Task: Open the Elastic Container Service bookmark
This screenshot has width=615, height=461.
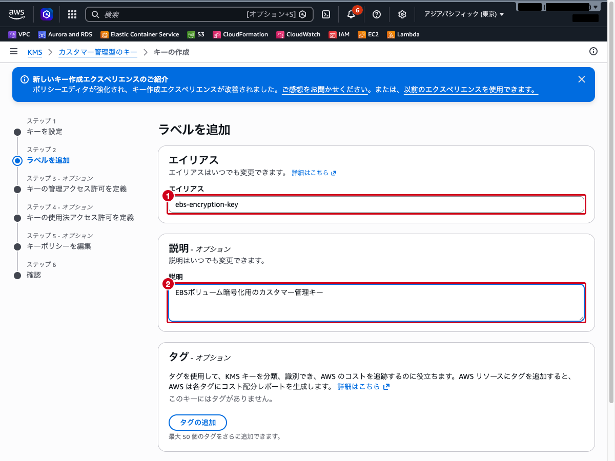Action: [140, 34]
